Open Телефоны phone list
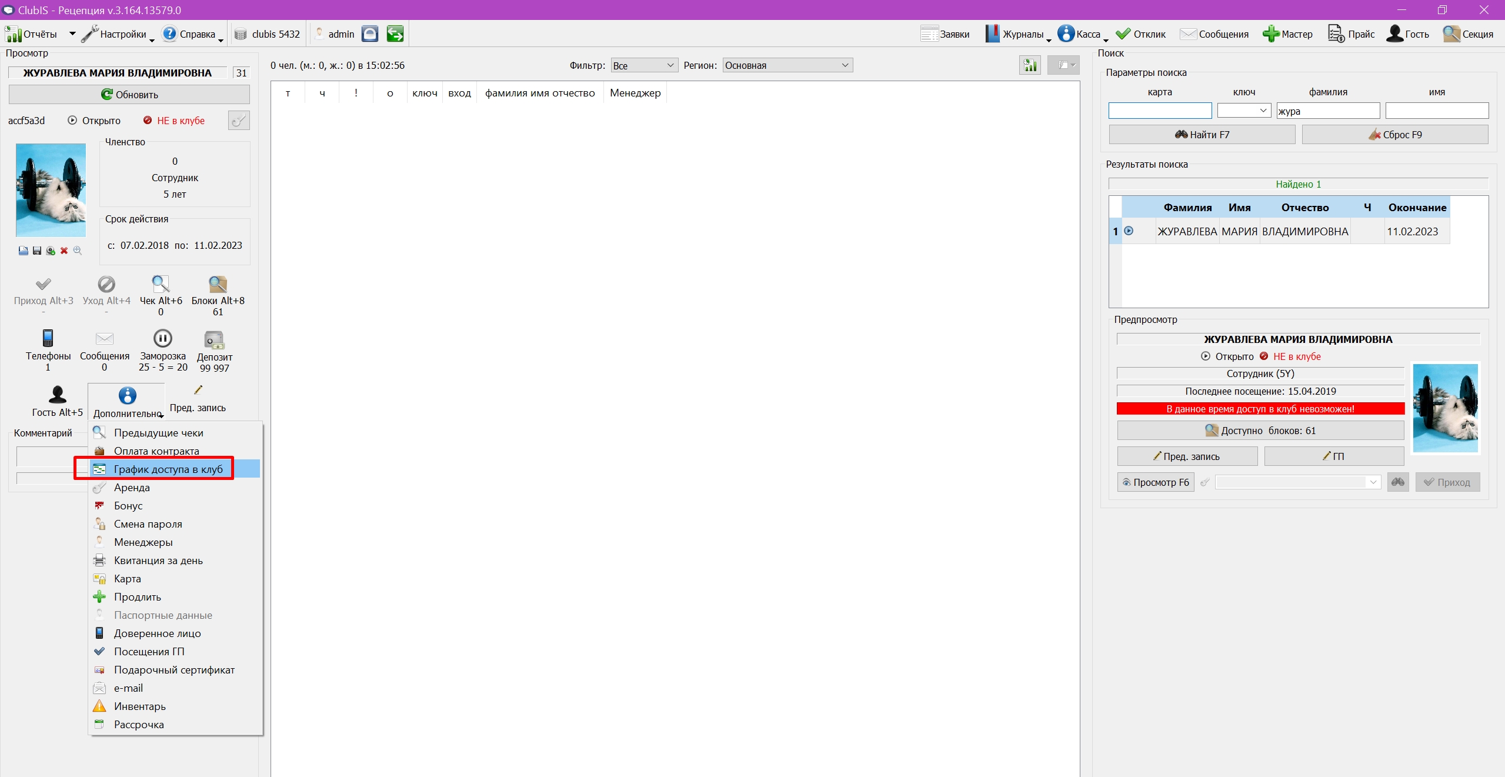 [x=48, y=351]
